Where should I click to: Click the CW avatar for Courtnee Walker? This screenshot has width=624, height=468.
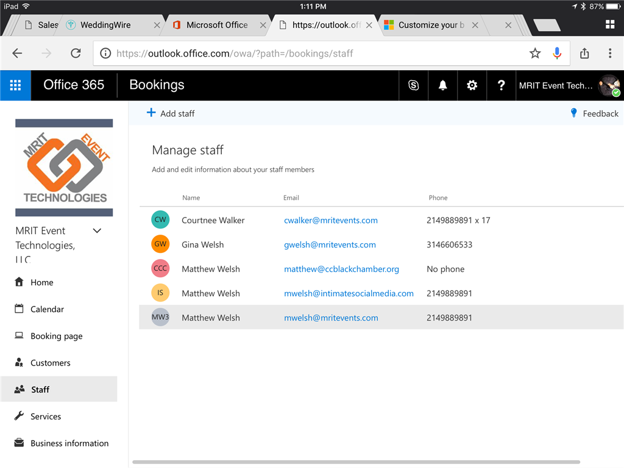[160, 219]
